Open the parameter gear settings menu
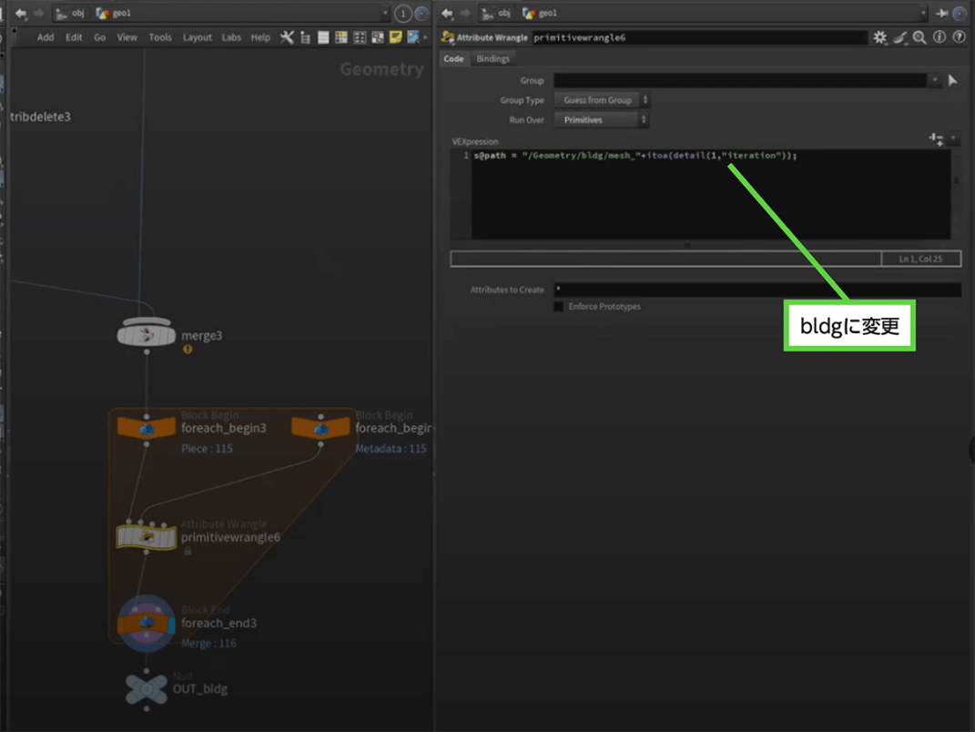This screenshot has height=732, width=975. [x=879, y=37]
